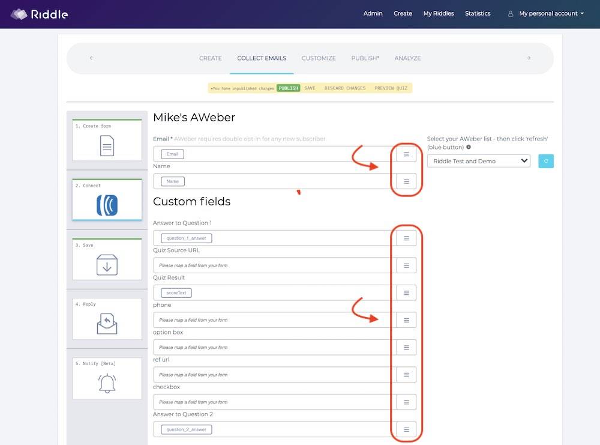Screen dimensions: 600x445
Task: Click the user account icon
Action: (x=511, y=14)
